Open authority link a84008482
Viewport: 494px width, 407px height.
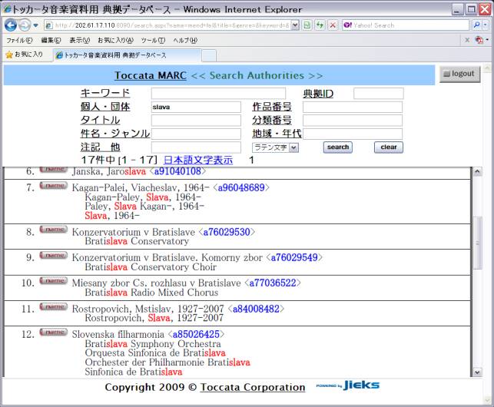point(256,309)
